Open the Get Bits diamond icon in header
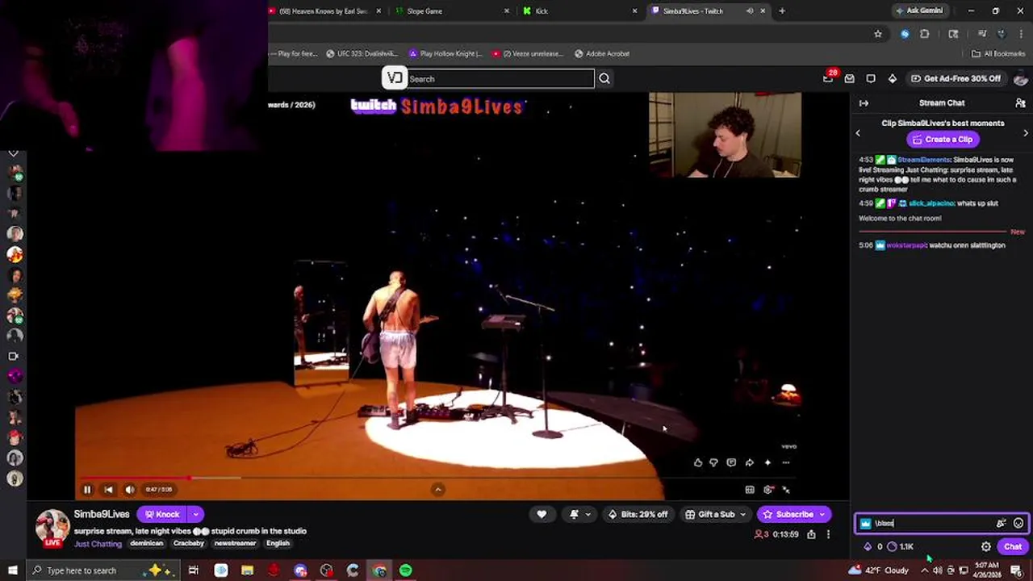Viewport: 1033px width, 581px height. (892, 78)
